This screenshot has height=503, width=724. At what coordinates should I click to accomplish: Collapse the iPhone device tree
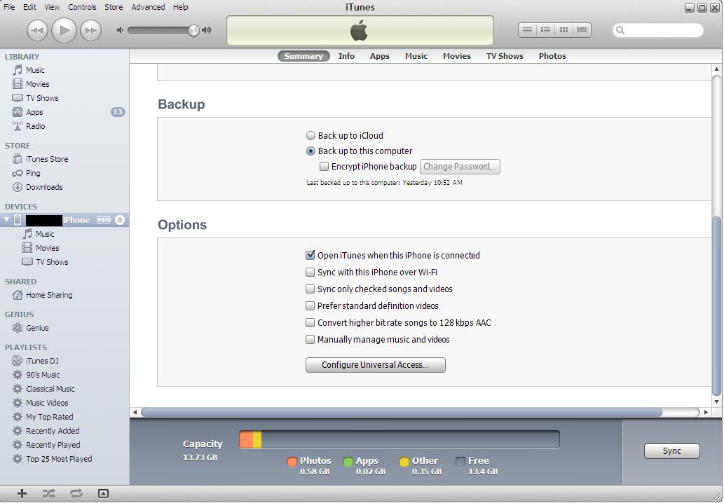pos(6,219)
